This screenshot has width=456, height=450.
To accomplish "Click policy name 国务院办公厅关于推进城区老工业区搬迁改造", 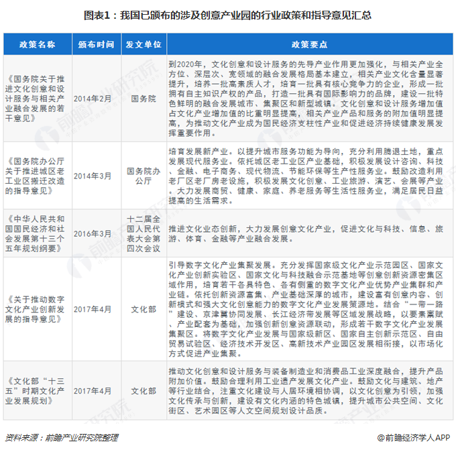I will [x=37, y=175].
